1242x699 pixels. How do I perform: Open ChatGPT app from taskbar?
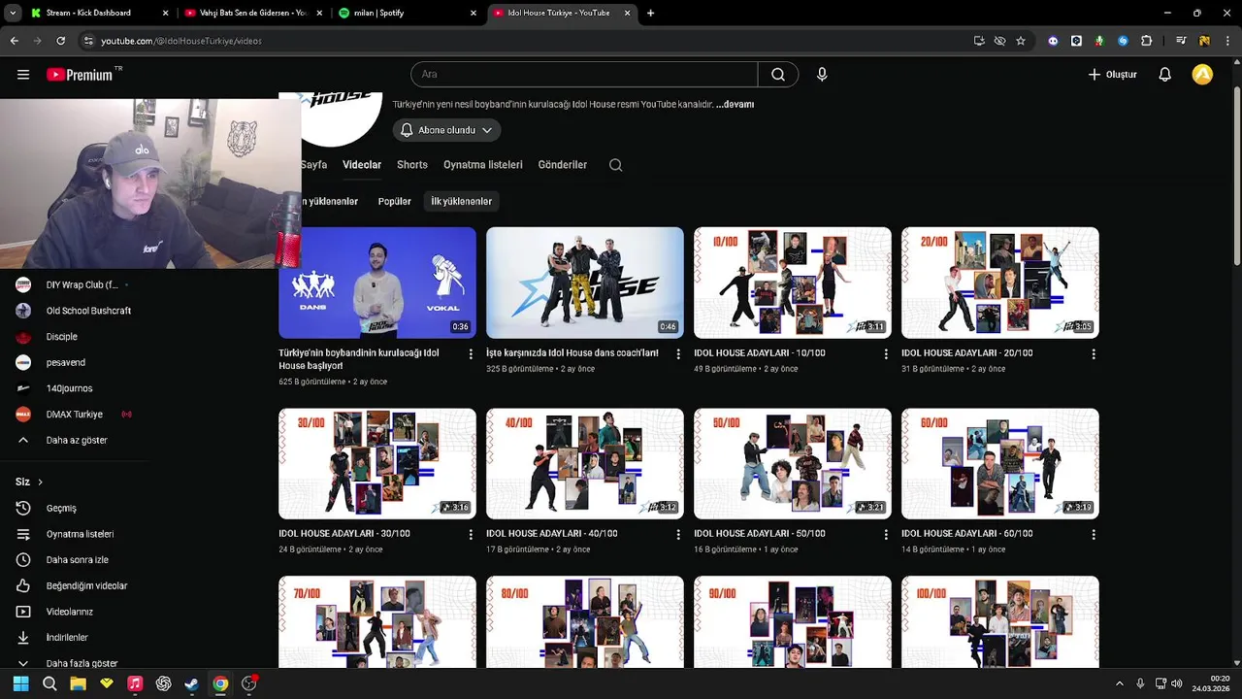click(163, 683)
